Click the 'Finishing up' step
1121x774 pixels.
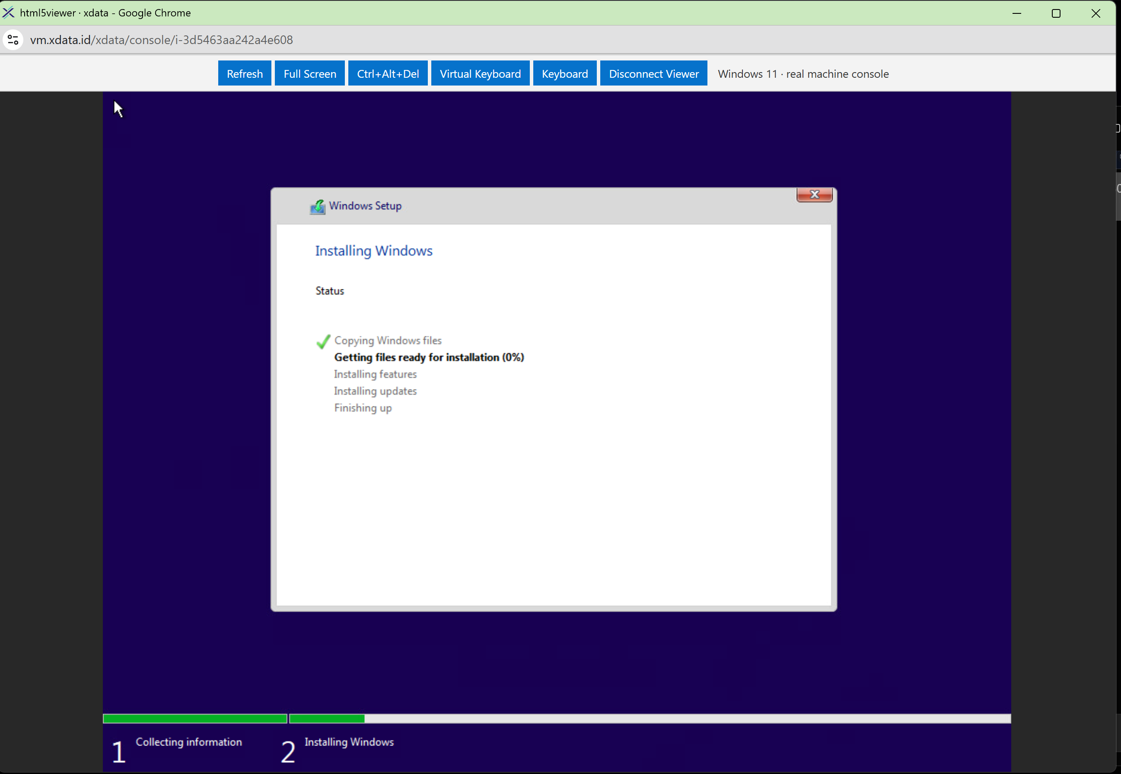(x=363, y=408)
